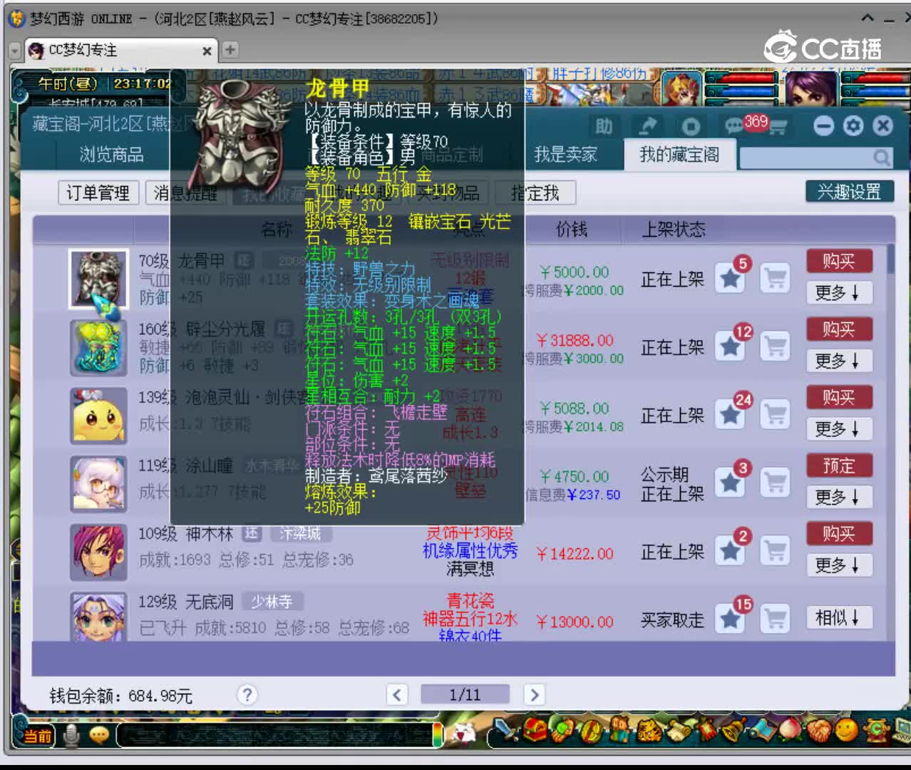The image size is (911, 770).
Task: Open the 助 helper icon in header
Action: pyautogui.click(x=604, y=127)
